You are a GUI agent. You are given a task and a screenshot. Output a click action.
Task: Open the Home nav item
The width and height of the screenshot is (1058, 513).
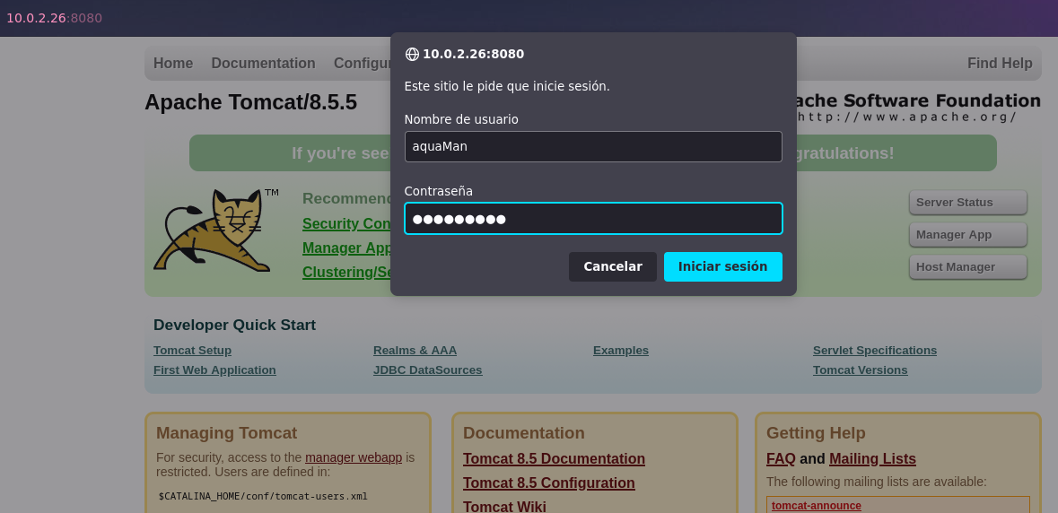(173, 64)
